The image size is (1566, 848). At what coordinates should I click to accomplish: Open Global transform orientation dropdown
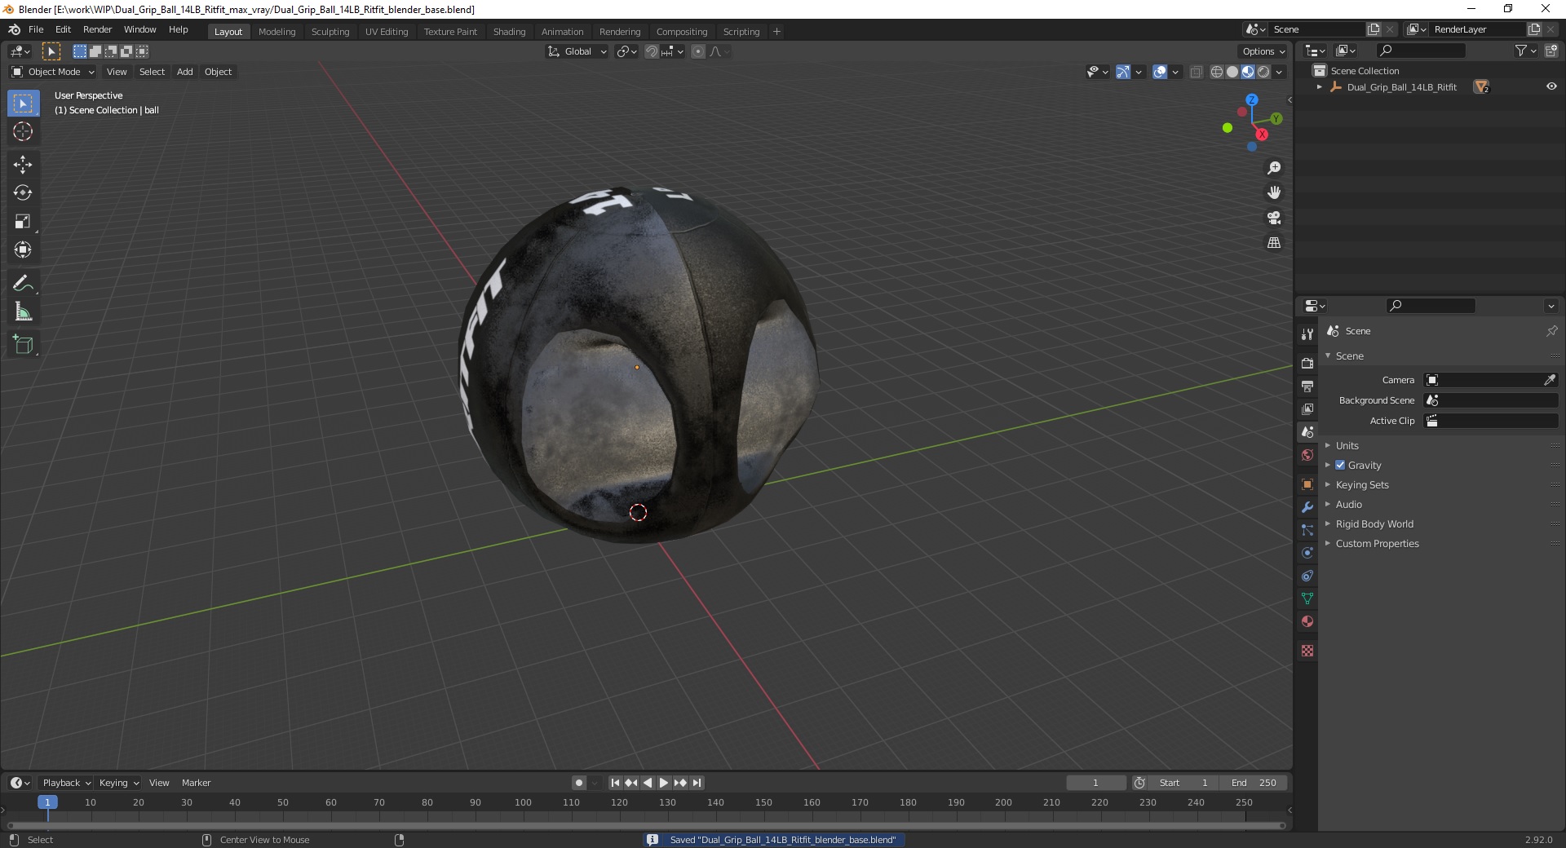click(577, 51)
